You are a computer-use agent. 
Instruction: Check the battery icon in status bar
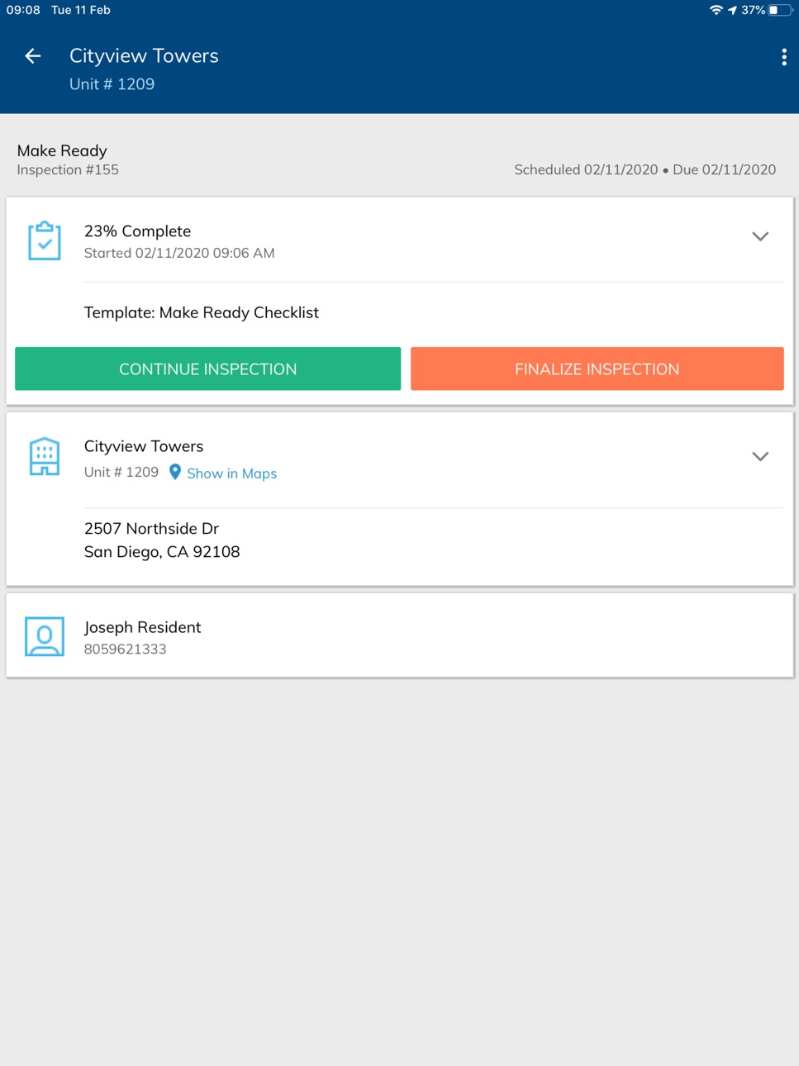tap(779, 10)
